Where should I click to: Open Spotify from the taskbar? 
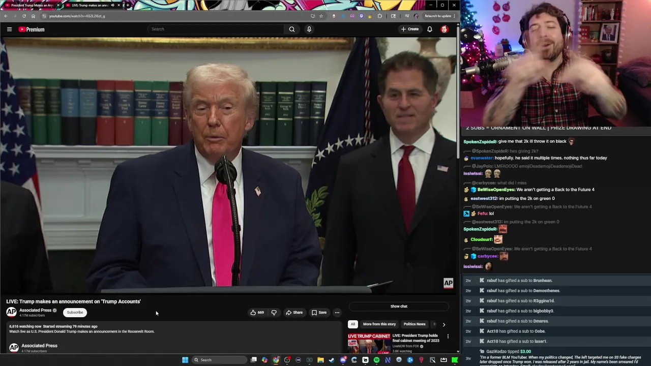pyautogui.click(x=376, y=360)
